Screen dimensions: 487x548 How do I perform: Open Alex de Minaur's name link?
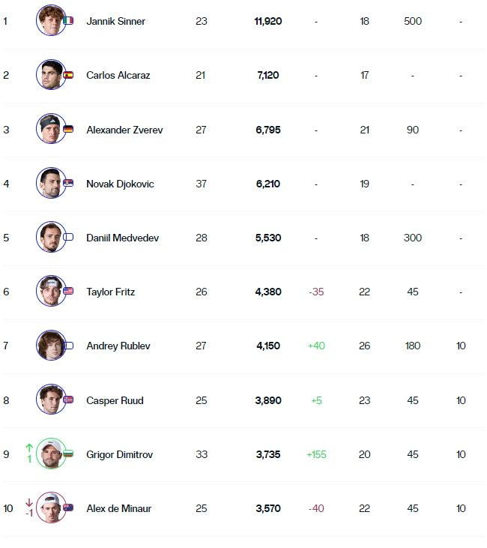(118, 508)
